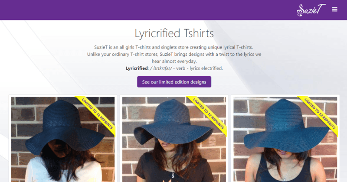The width and height of the screenshot is (347, 182).
Task: Click the white frame of the left product card
Action: (x=10, y=139)
